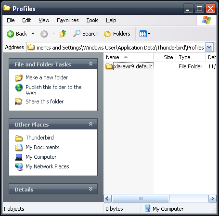This screenshot has height=216, width=219.
Task: Sort by the Size column header
Action: click(x=165, y=57)
